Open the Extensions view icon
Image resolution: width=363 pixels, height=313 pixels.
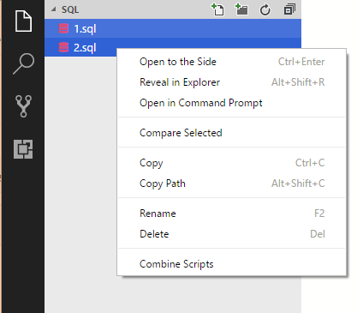point(23,149)
